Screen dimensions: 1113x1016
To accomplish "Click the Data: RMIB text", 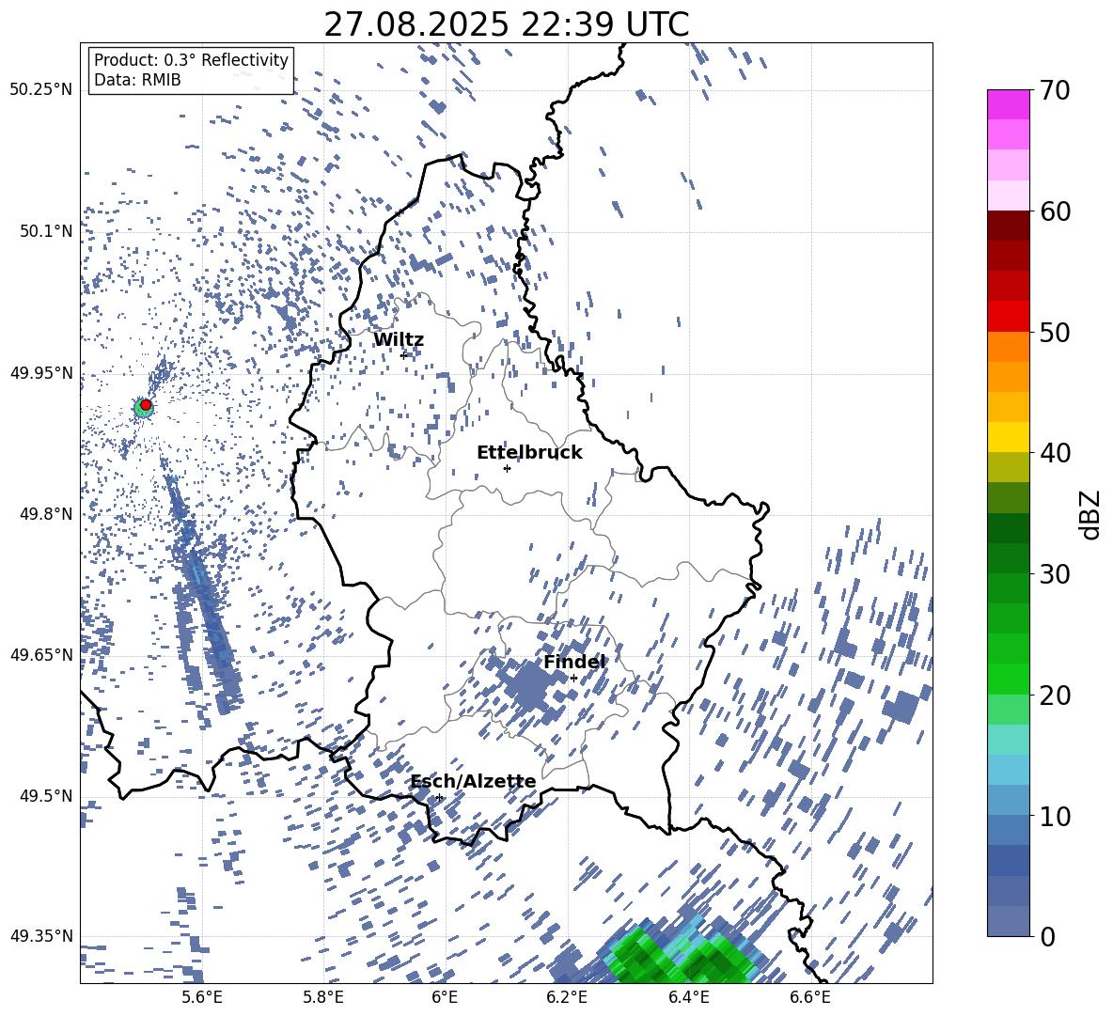I will click(x=137, y=80).
